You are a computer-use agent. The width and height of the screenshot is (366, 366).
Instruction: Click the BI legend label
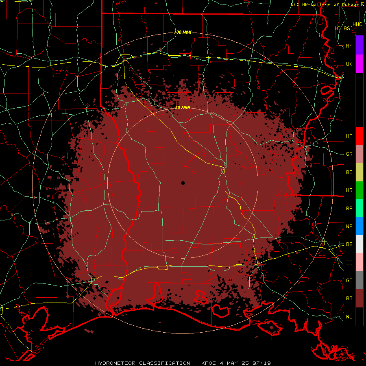point(349,298)
